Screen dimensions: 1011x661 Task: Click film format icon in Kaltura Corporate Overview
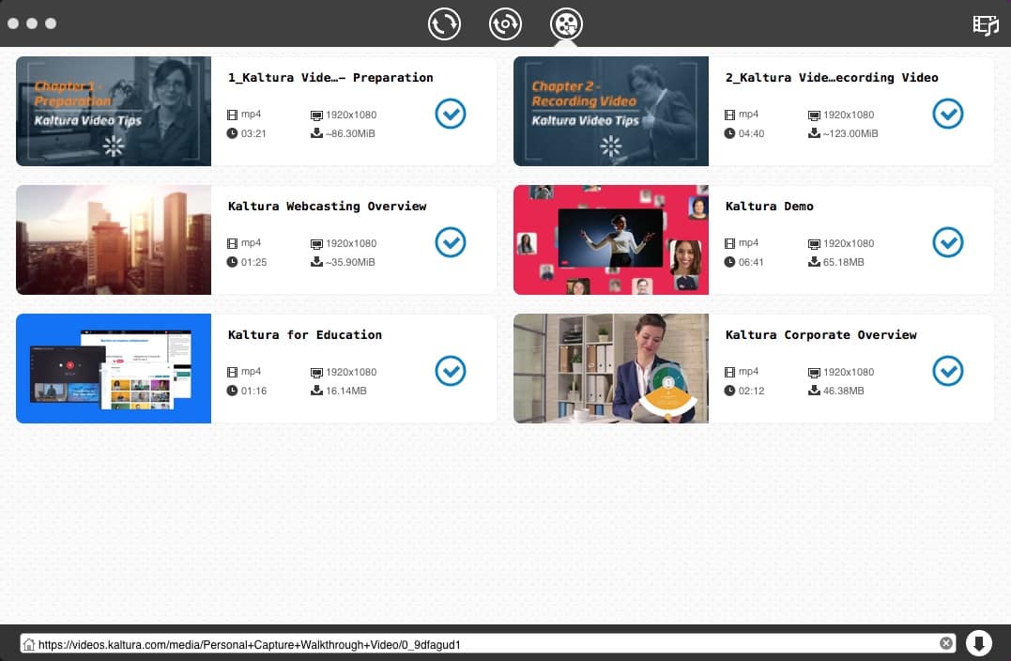coord(729,372)
